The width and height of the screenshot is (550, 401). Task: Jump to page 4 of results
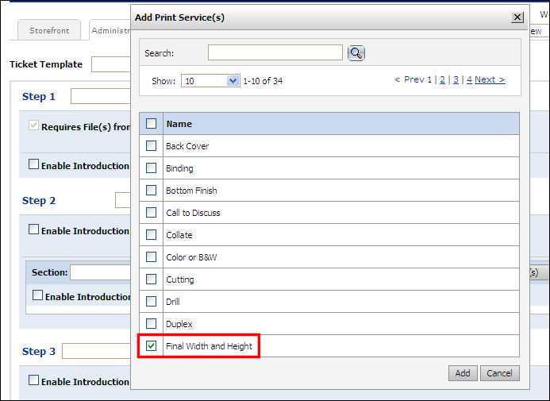point(469,79)
